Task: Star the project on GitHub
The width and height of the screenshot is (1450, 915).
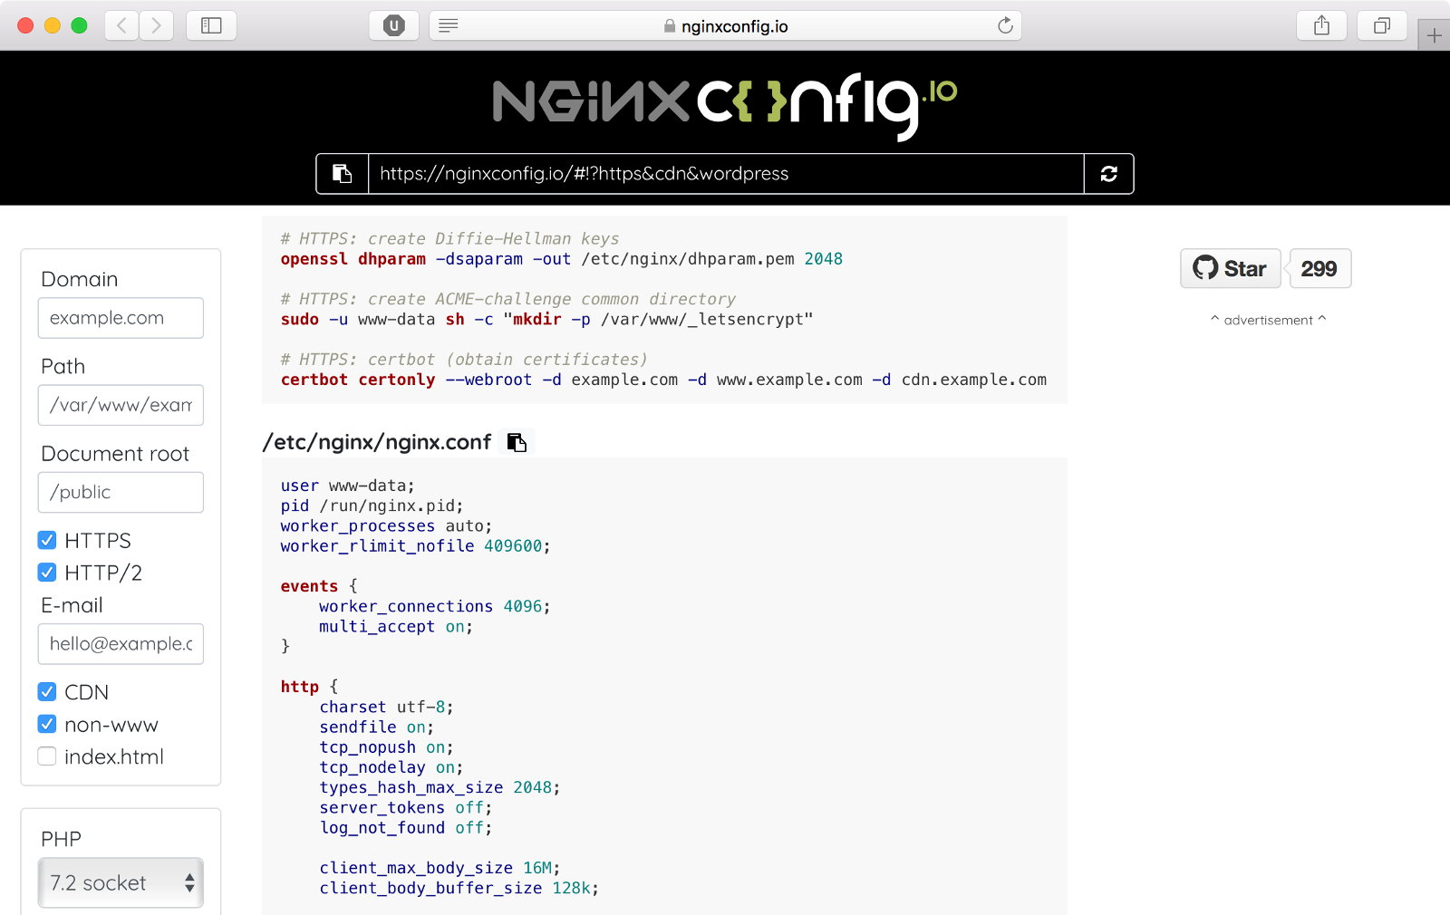Action: (1230, 268)
